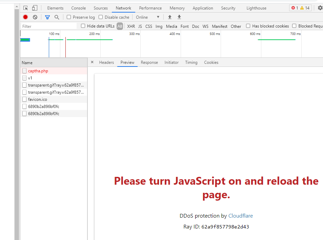The width and height of the screenshot is (323, 240).
Task: Filter requests by Media
Action: pyautogui.click(x=171, y=26)
